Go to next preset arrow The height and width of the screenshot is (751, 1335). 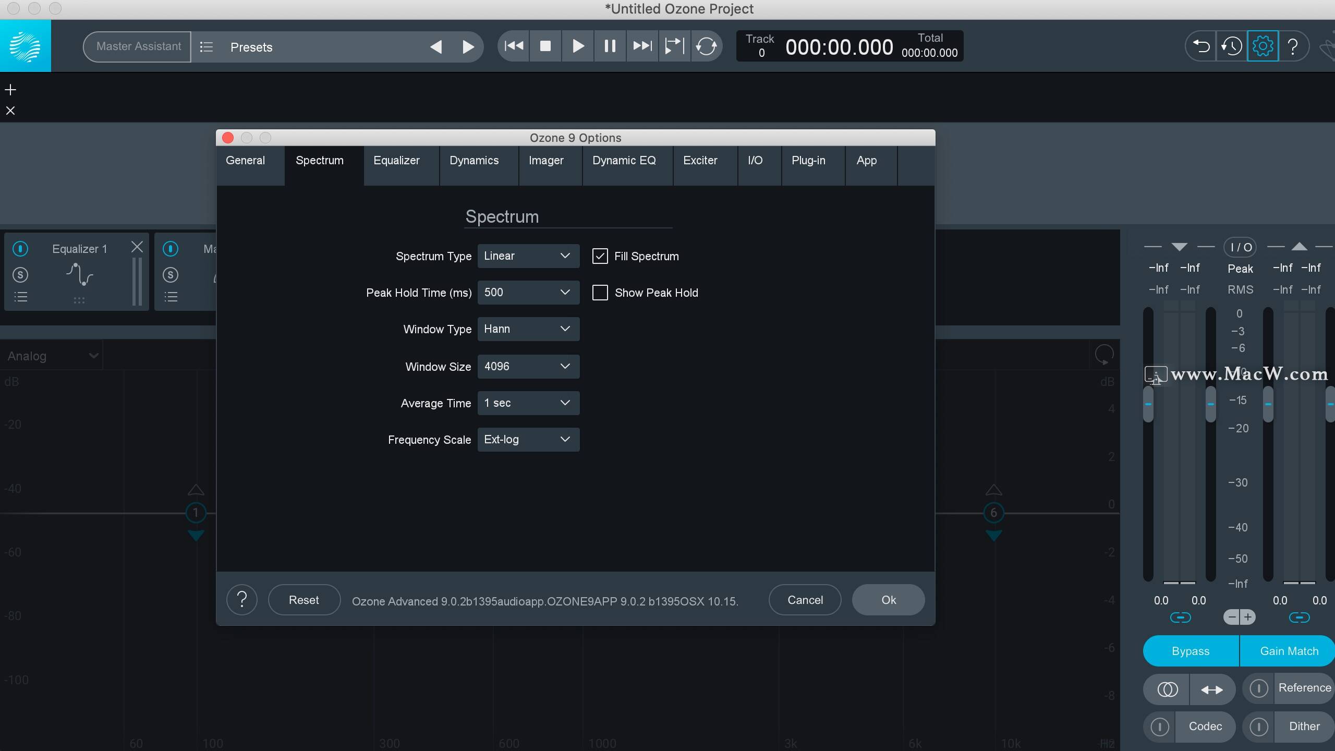tap(468, 47)
